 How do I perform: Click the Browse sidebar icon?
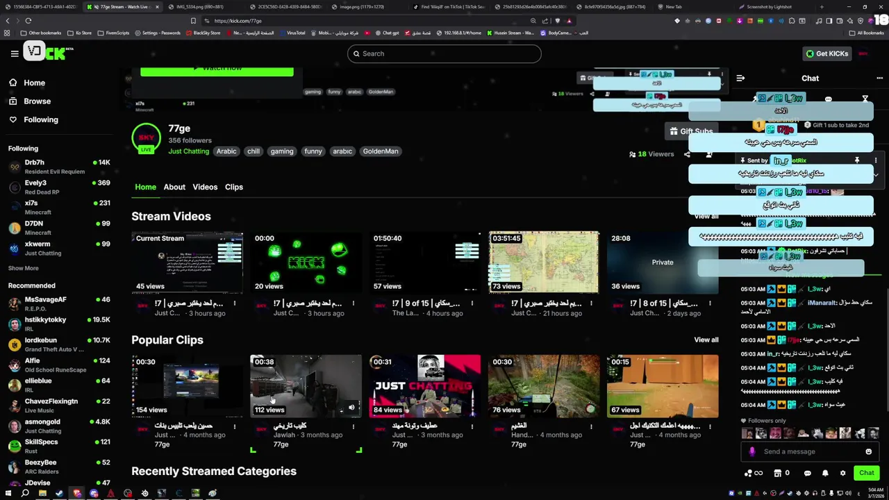pos(13,101)
